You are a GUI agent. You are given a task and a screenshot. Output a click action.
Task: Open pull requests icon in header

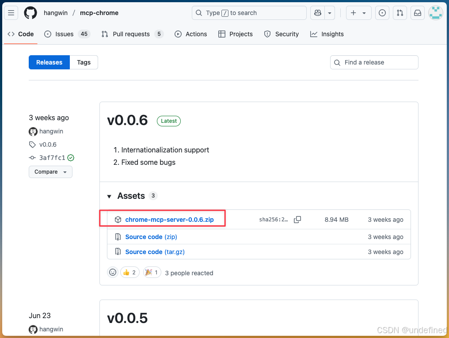(400, 13)
